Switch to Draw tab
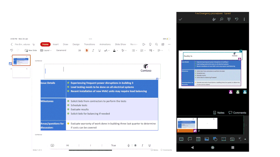The image size is (280, 157). [66, 44]
